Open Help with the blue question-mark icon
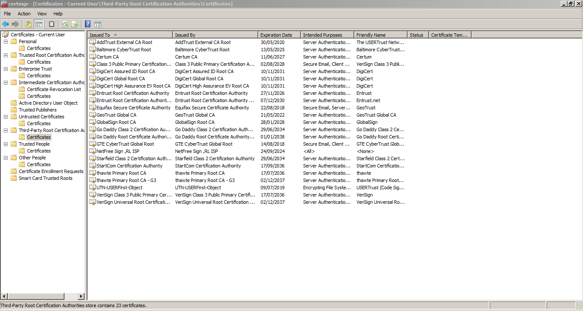Image resolution: width=583 pixels, height=311 pixels. coord(88,24)
